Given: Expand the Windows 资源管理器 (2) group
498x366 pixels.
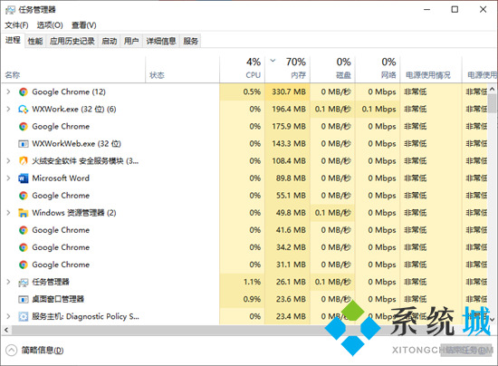Looking at the screenshot, I should [8, 213].
